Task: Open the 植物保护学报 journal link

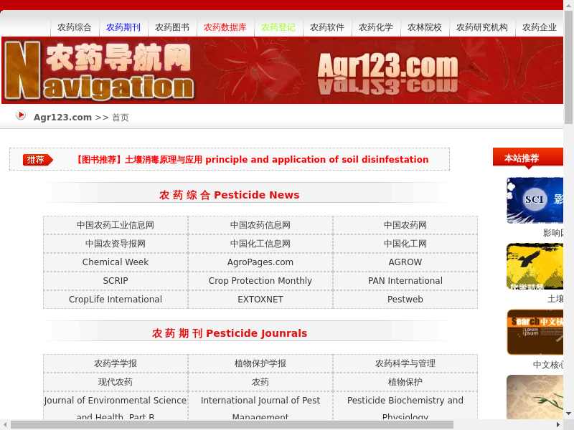Action: [x=260, y=363]
